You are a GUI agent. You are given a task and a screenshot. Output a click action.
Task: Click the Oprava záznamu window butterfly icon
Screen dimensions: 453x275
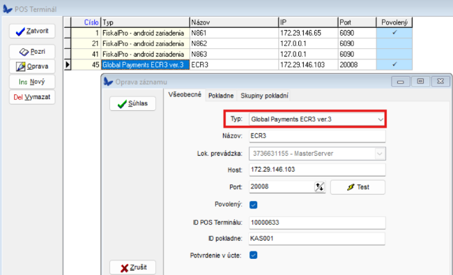108,82
